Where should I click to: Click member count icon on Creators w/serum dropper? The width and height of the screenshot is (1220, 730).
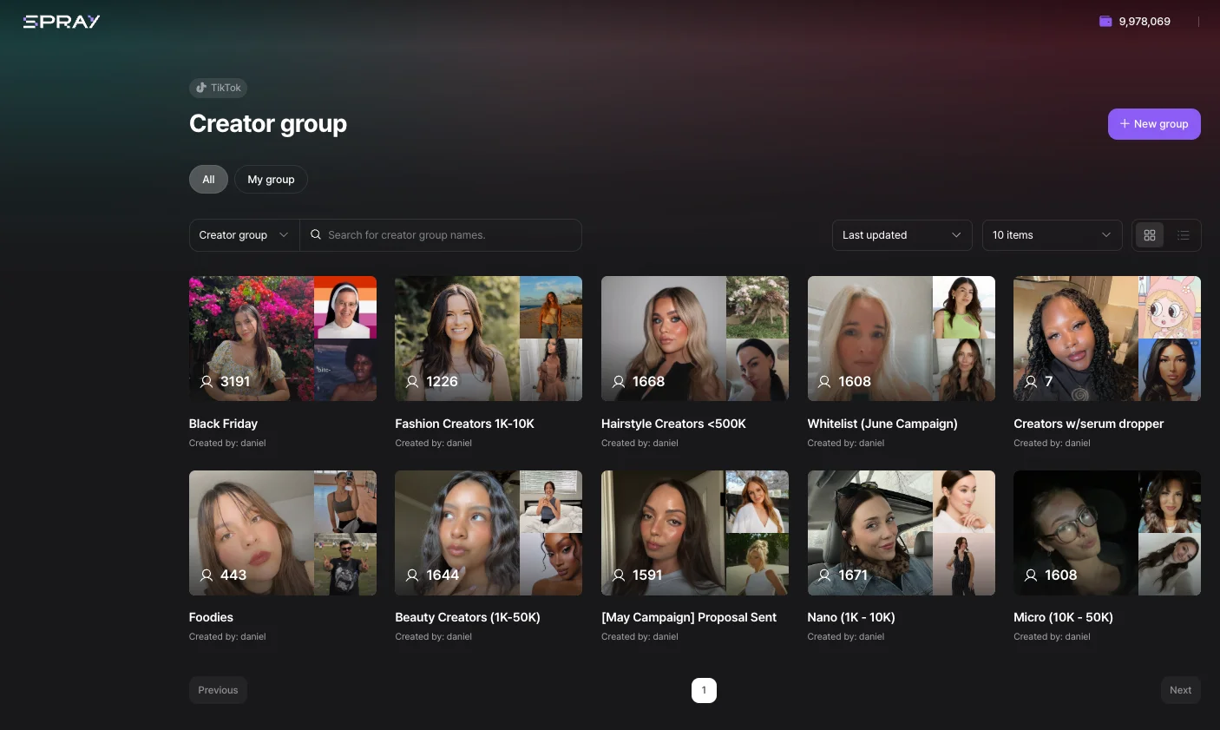coord(1031,382)
